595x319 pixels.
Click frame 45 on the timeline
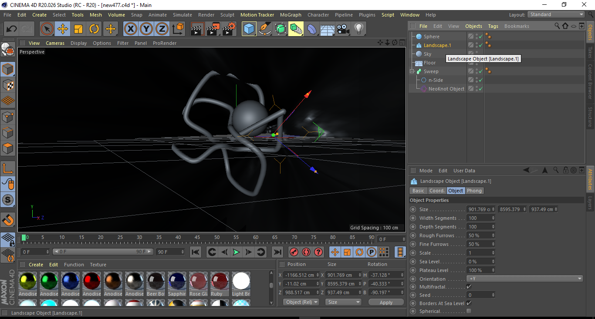pyautogui.click(x=197, y=238)
